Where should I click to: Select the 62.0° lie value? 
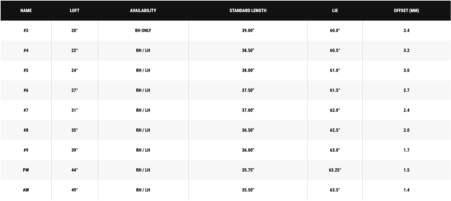(335, 110)
